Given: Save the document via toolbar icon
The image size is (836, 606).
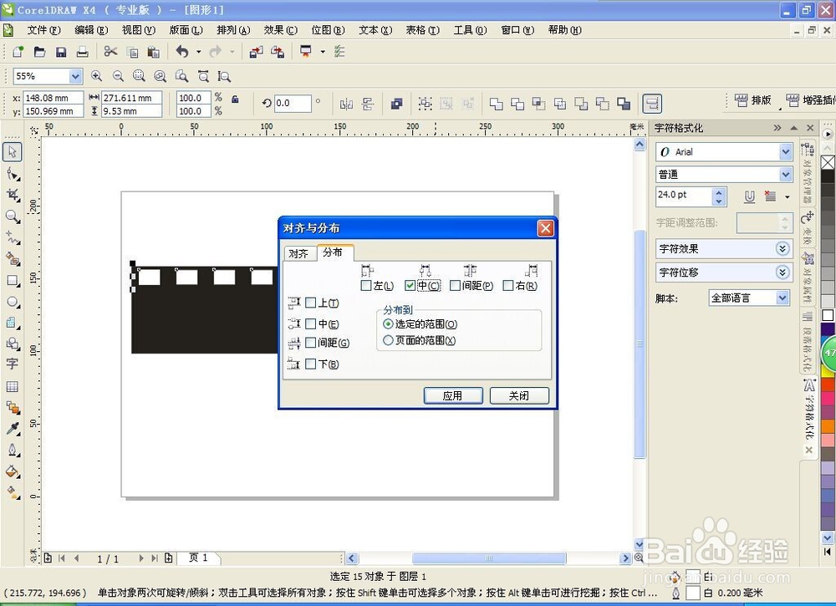Looking at the screenshot, I should point(61,51).
